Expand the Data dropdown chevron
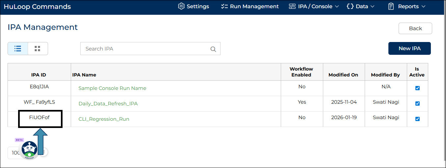The height and width of the screenshot is (168, 446). click(x=373, y=7)
